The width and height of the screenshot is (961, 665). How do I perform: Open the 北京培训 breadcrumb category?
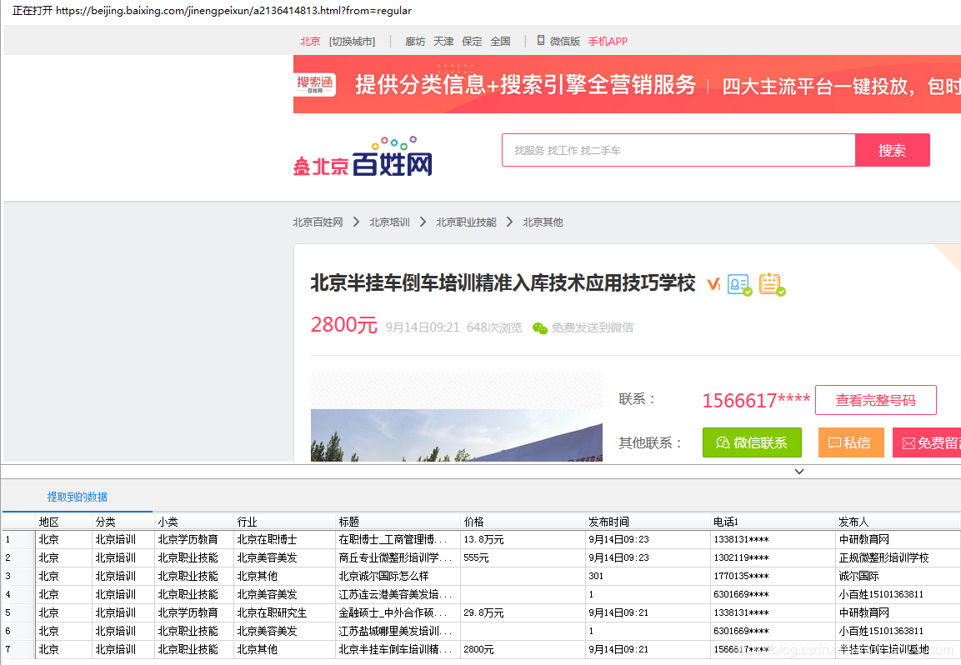tap(389, 222)
